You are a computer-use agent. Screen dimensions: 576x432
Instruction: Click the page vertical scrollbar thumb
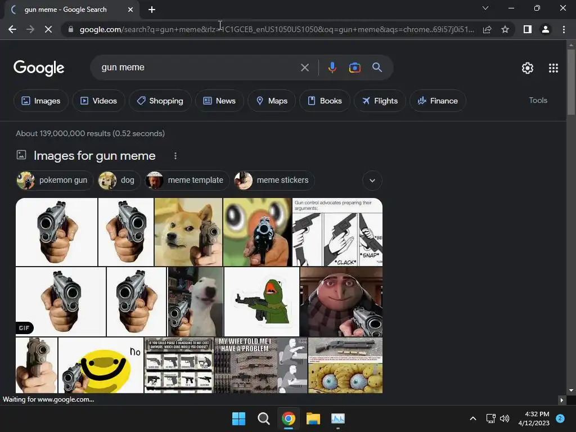coord(571,83)
